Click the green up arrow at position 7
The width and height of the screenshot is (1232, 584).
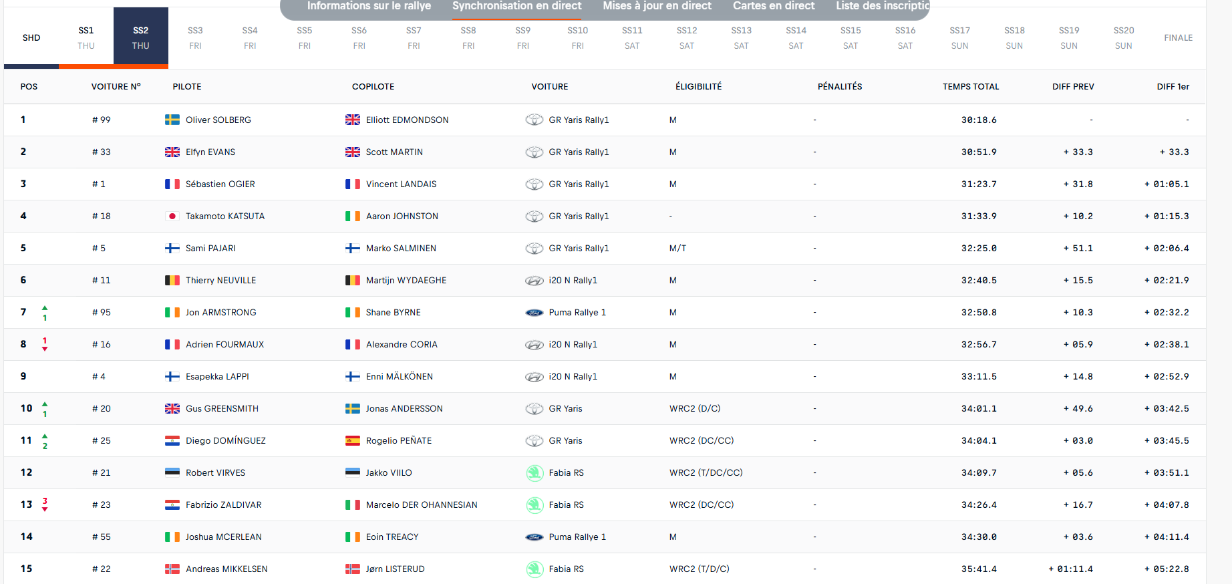pyautogui.click(x=45, y=308)
